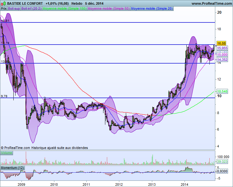Visit the www.ProRealTime.com link
This screenshot has height=187, width=233.
click(212, 3)
